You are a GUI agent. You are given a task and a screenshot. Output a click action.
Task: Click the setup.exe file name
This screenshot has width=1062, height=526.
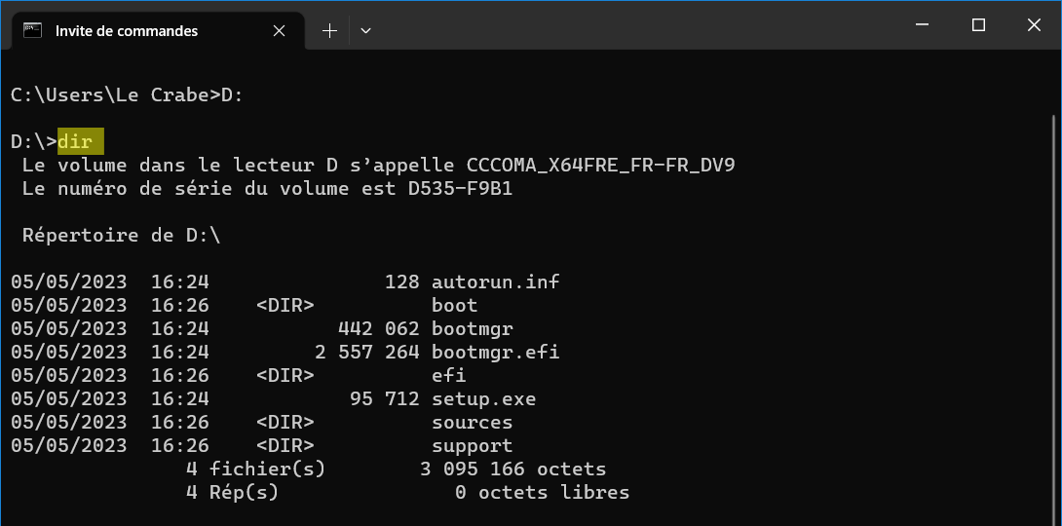[483, 398]
